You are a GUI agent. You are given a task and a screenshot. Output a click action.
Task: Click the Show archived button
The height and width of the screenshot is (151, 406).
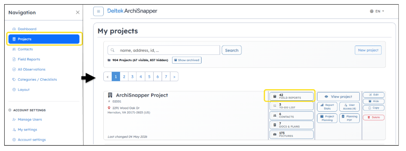coord(187,60)
